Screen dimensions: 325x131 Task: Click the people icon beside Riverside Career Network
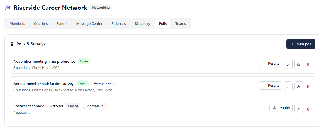8,8
